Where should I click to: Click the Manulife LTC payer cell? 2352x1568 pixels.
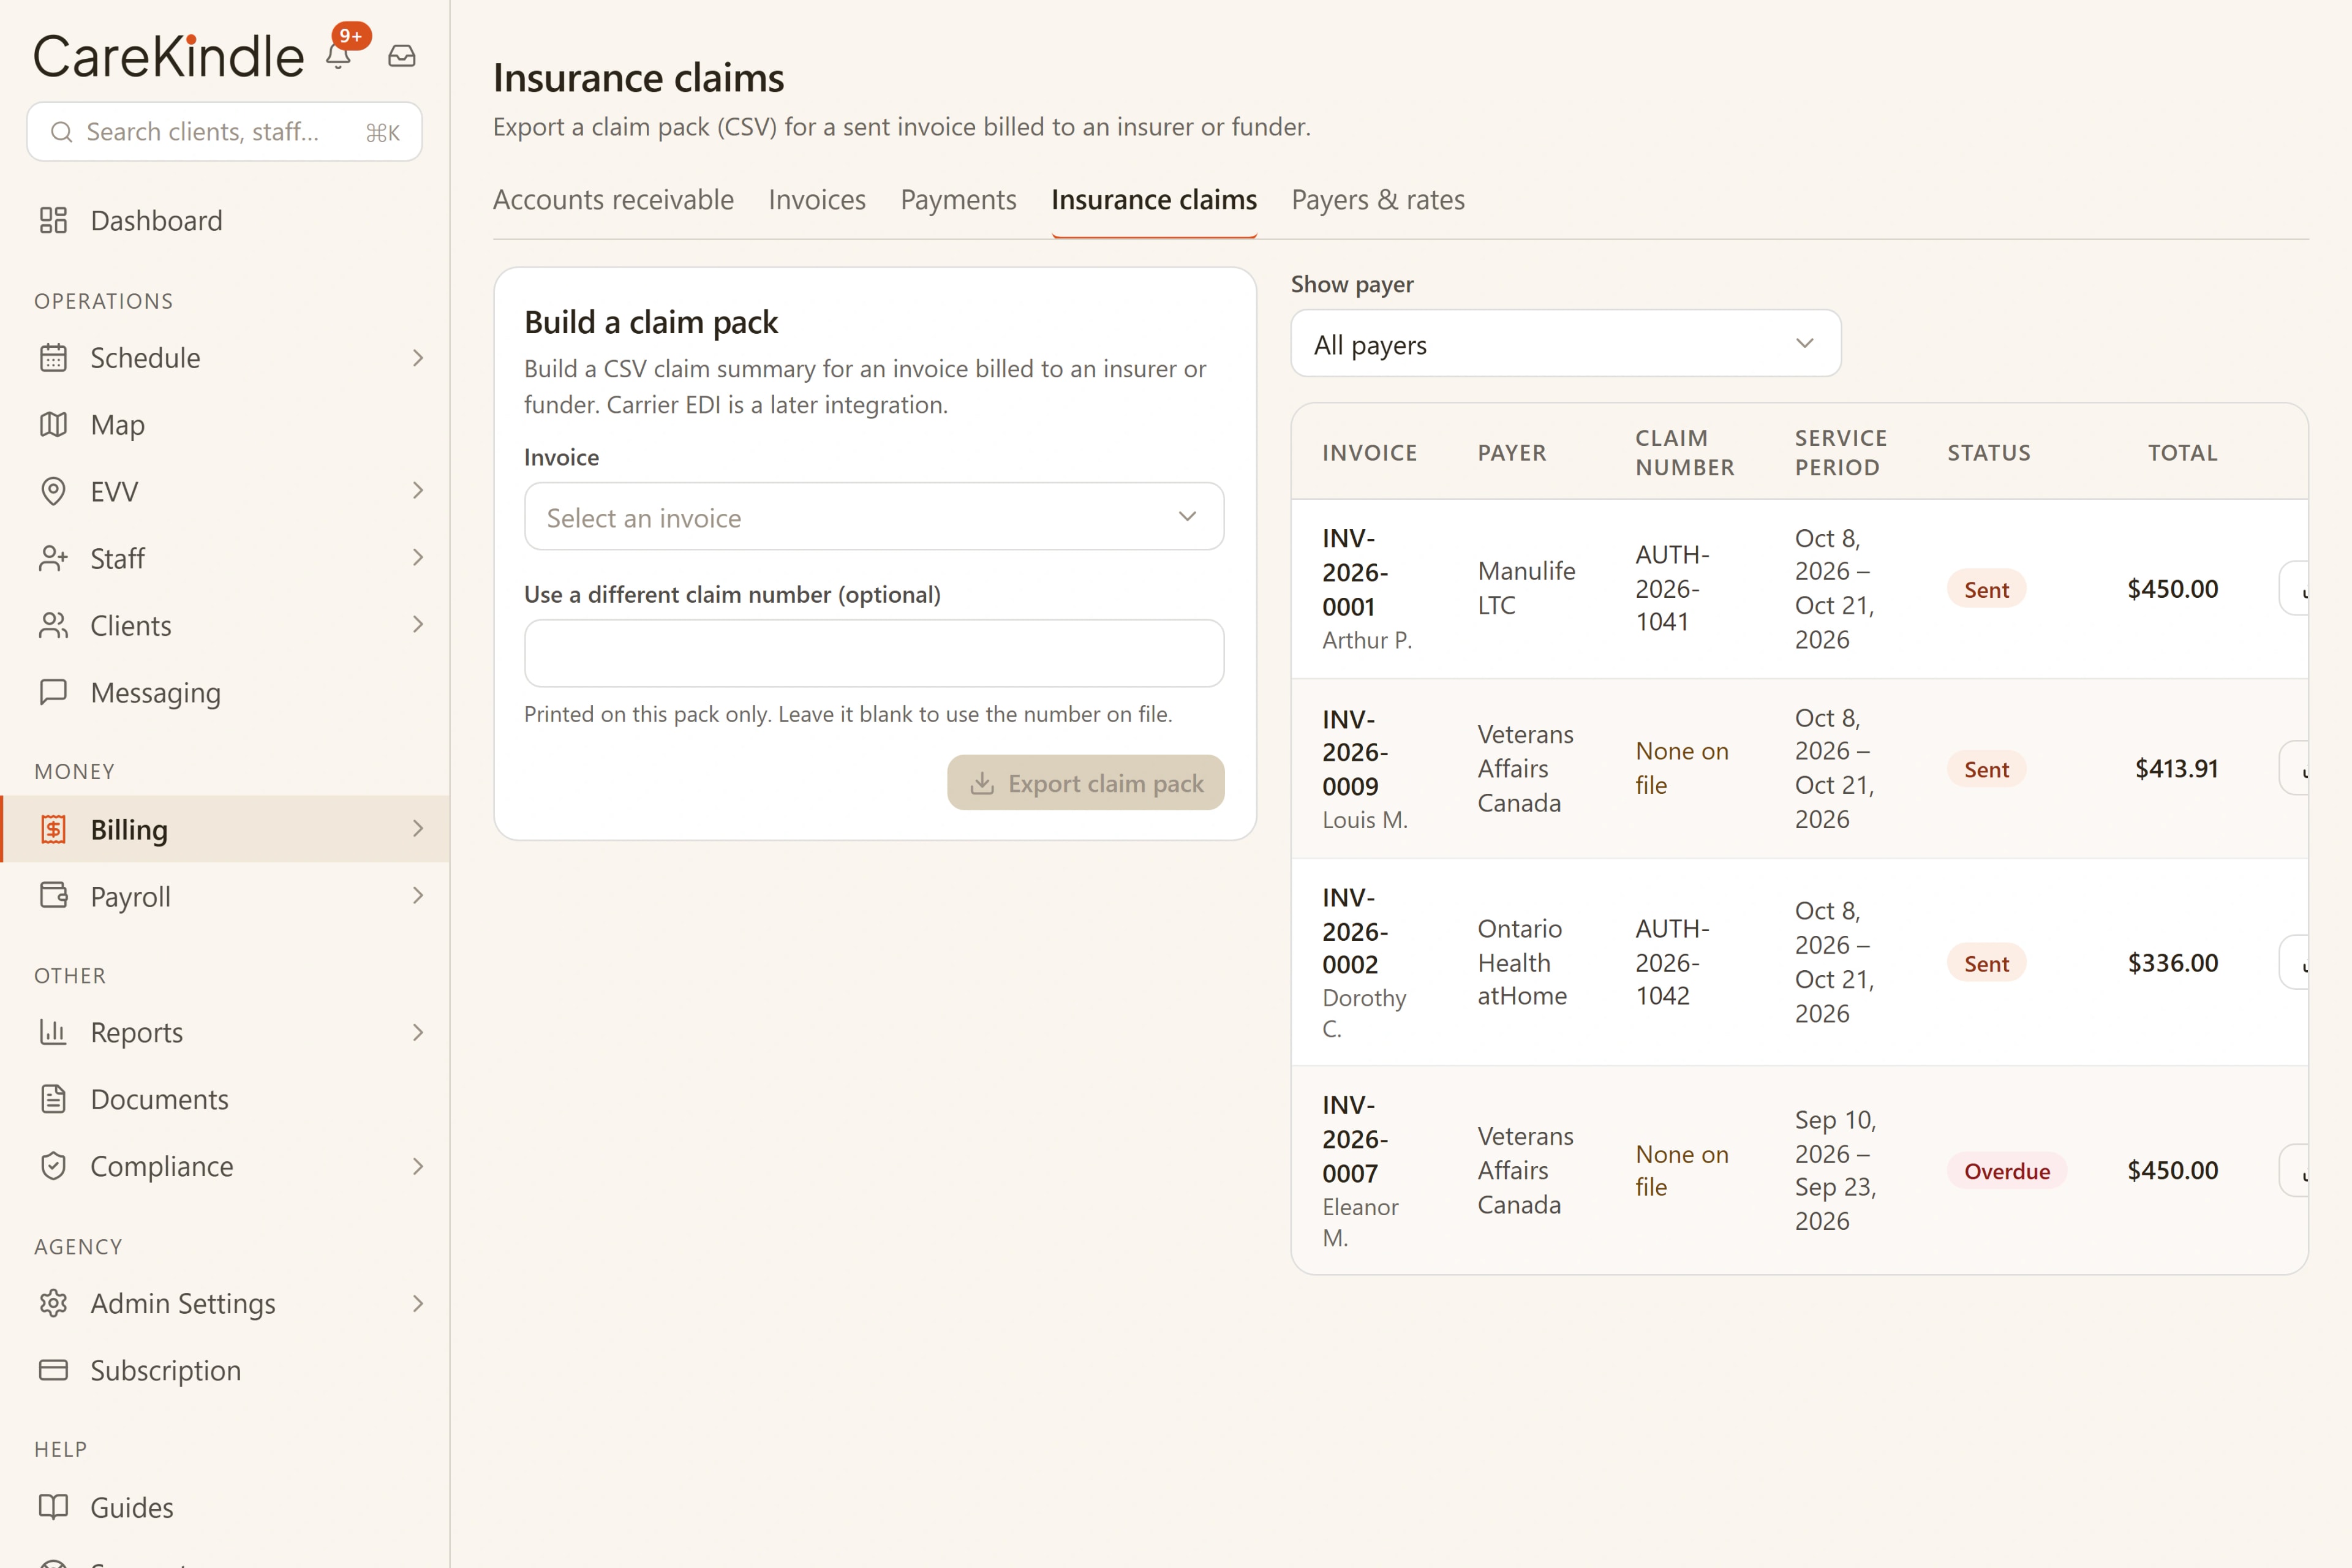(1526, 588)
